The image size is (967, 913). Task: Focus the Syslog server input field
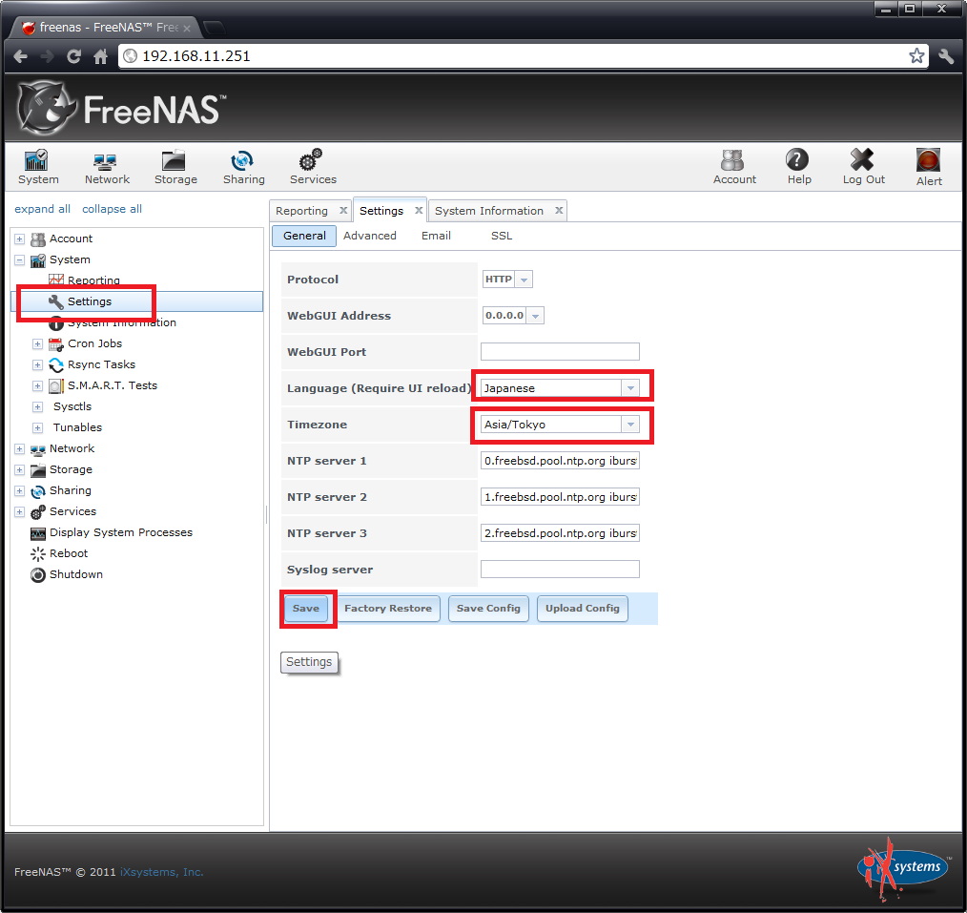pos(560,570)
